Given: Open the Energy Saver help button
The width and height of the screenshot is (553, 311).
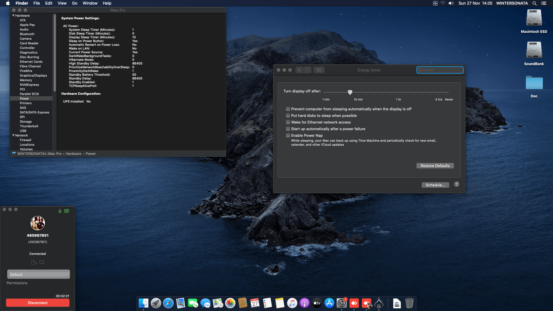Looking at the screenshot, I should coord(457,184).
